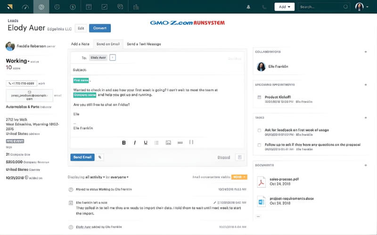Open email templates icon beside Discard
This screenshot has height=235, width=377.
(240, 157)
